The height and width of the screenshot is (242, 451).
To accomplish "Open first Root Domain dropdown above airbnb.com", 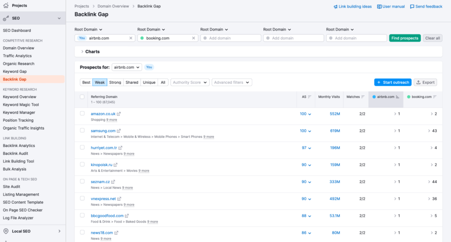I will (x=88, y=30).
